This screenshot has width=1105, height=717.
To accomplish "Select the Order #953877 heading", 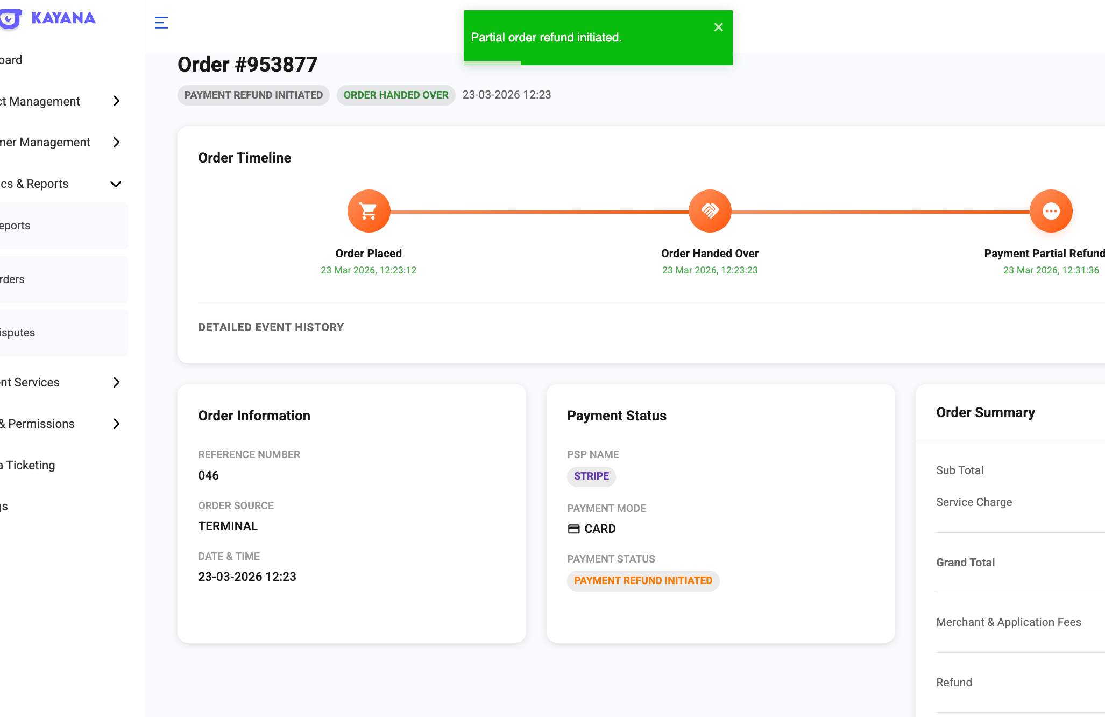I will pyautogui.click(x=247, y=65).
